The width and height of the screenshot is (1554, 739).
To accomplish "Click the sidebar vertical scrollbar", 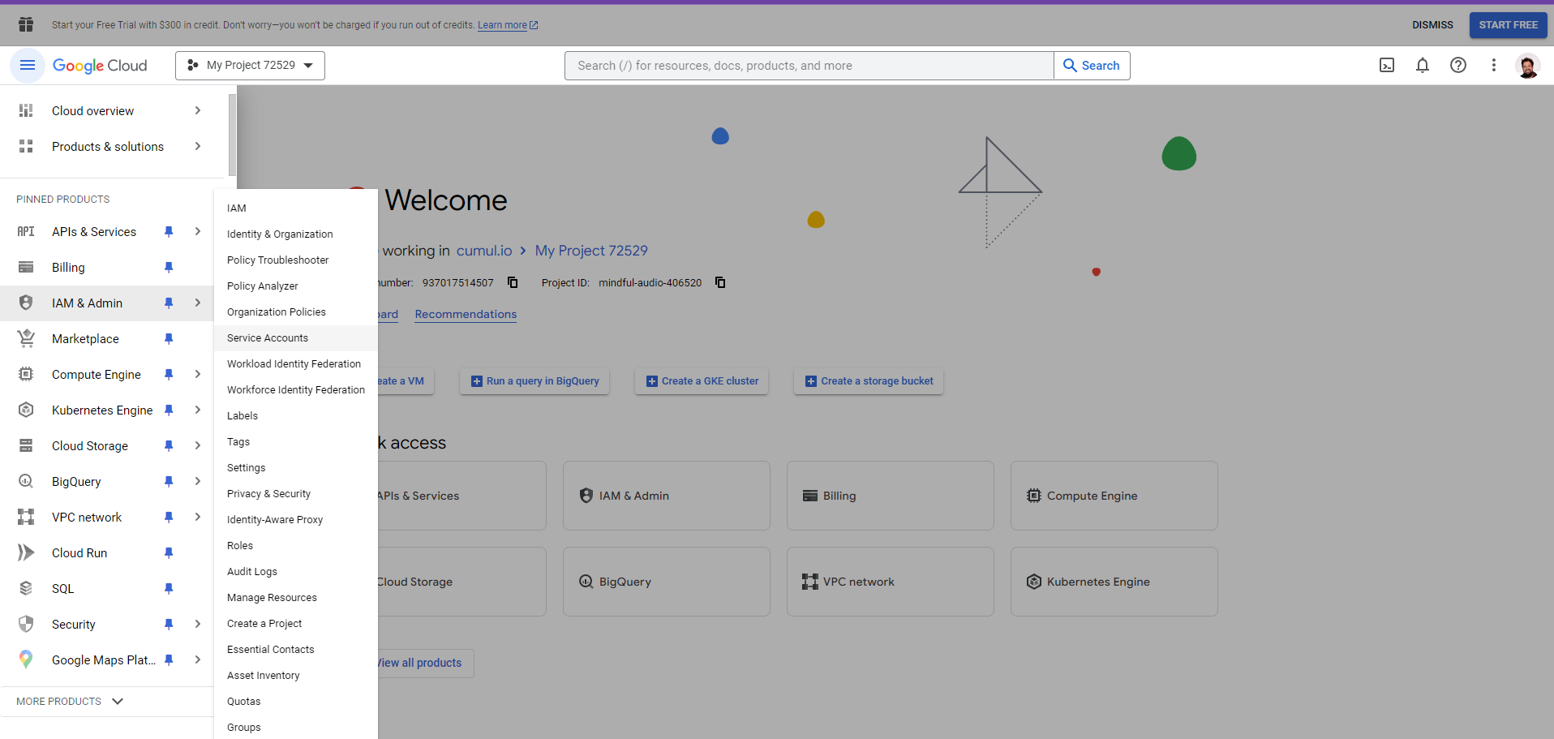I will 232,135.
